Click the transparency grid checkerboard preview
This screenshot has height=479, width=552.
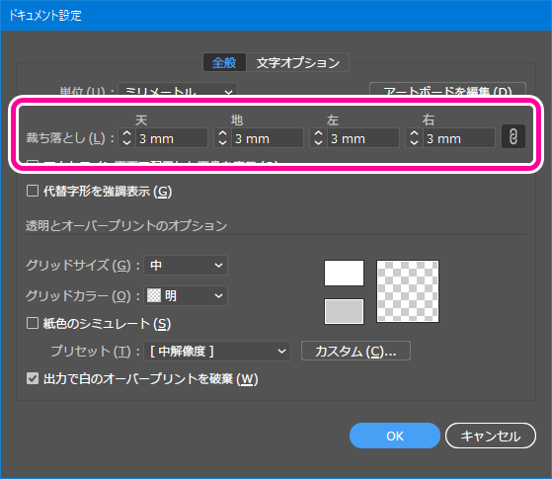[408, 291]
